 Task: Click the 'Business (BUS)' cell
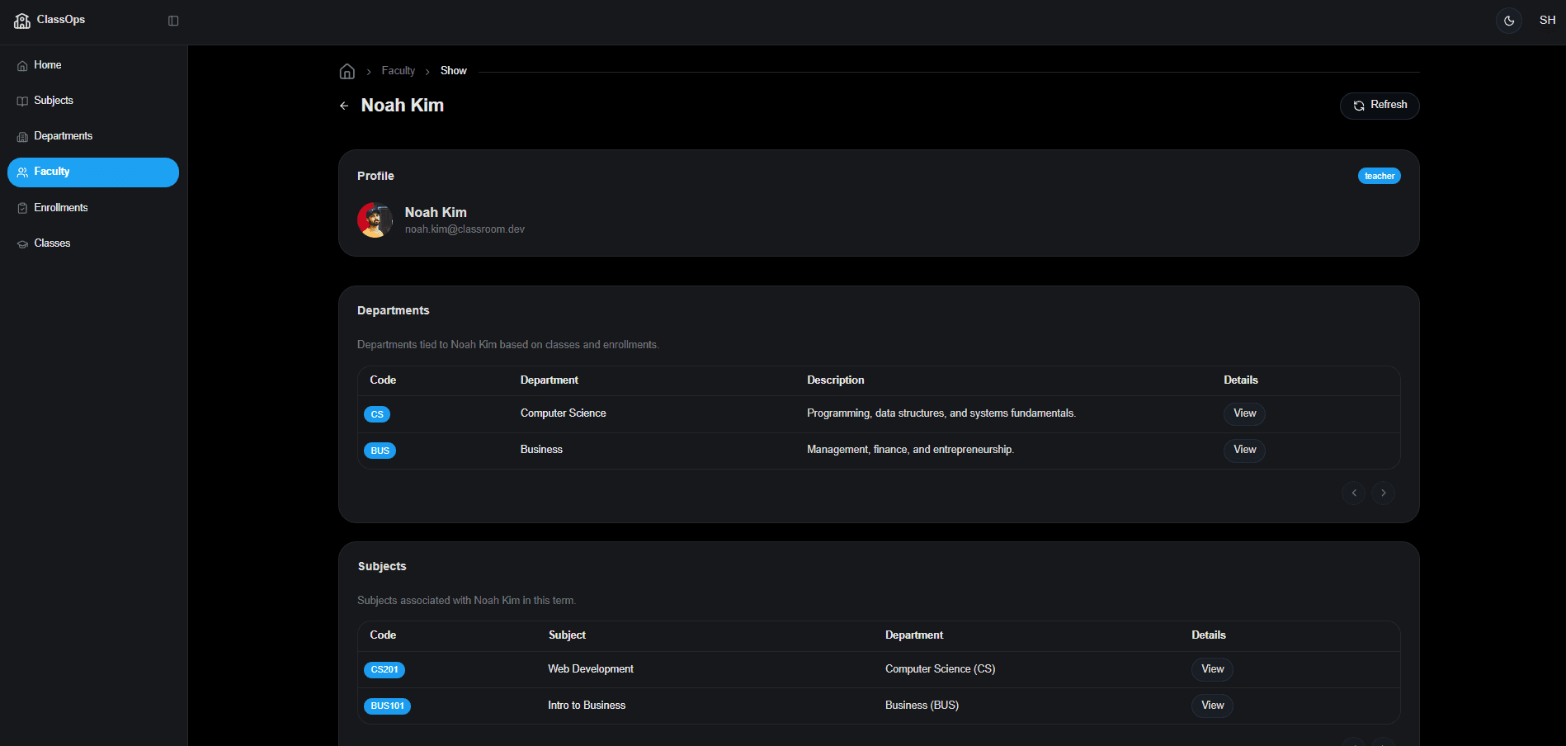[x=922, y=706]
